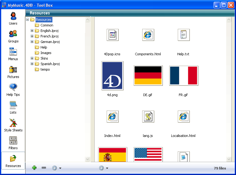Select the Images folder in tree
The image size is (236, 175).
[46, 53]
